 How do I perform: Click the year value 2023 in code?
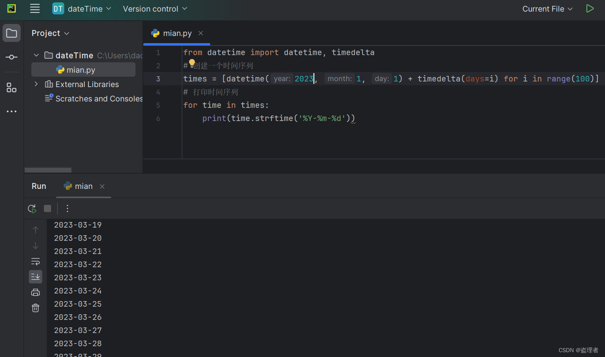tap(304, 79)
